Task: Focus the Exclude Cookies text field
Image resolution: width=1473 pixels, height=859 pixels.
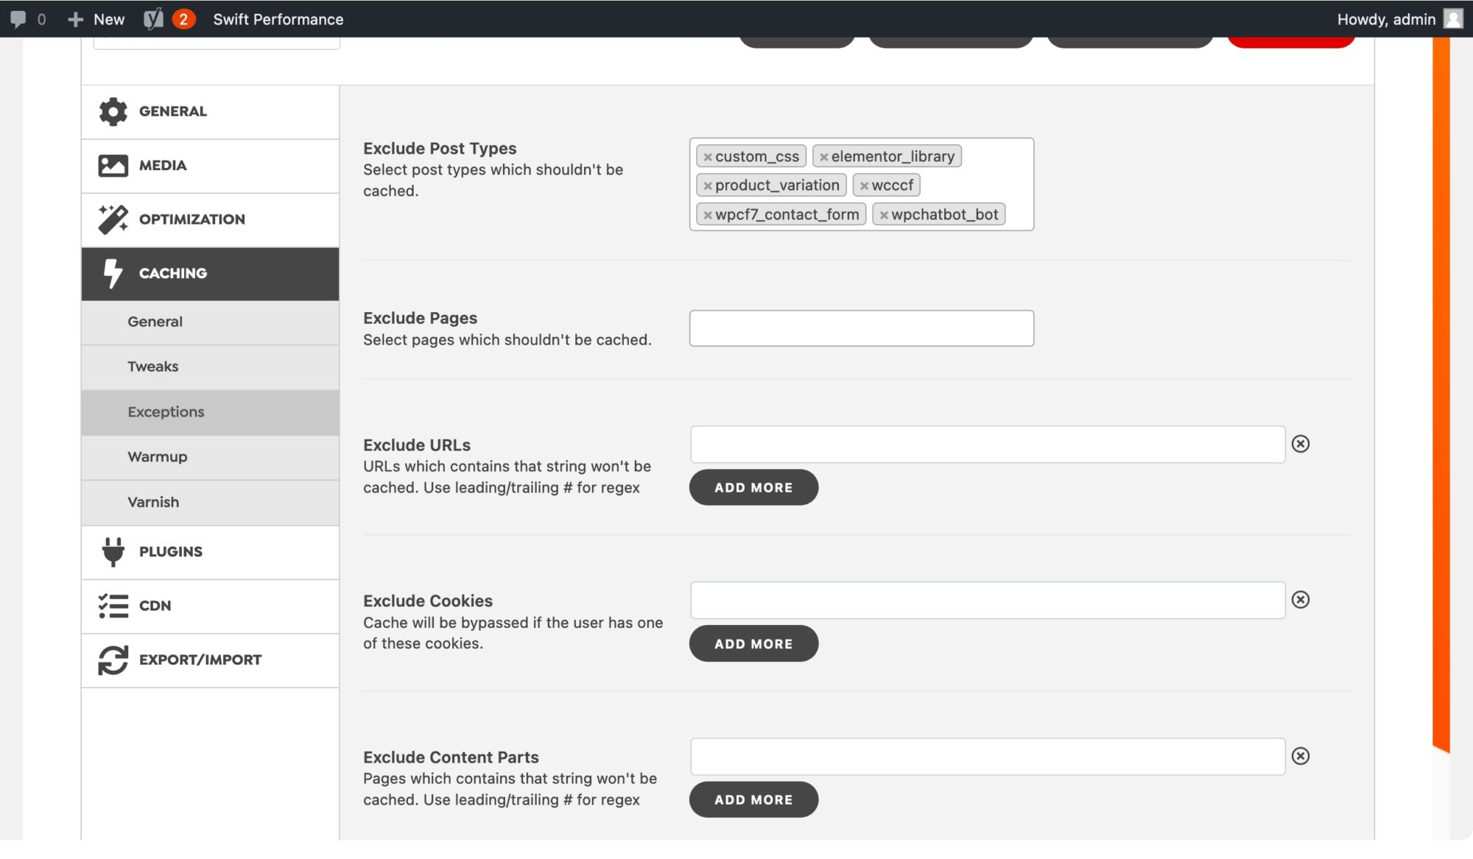Action: (988, 601)
